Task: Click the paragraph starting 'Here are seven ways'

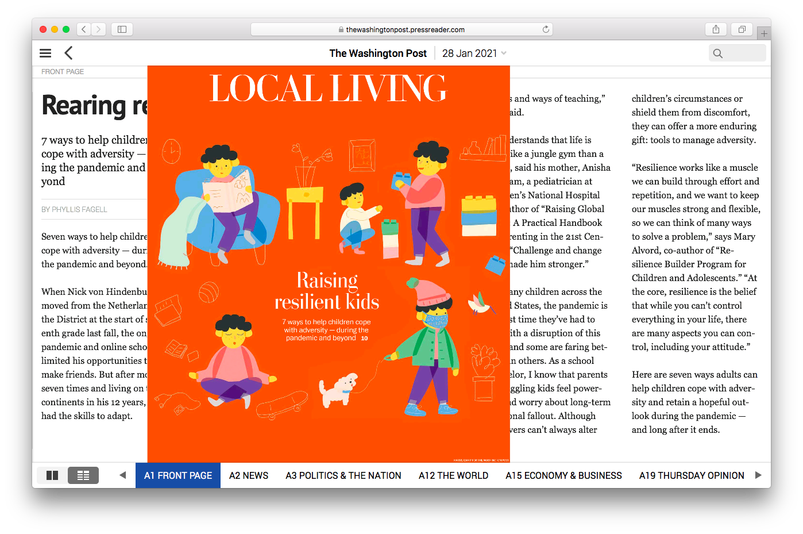Action: tap(694, 402)
